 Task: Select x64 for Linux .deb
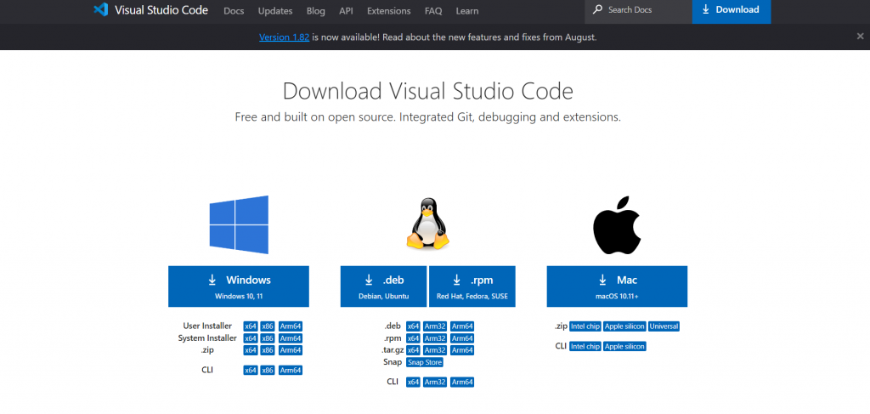(414, 326)
